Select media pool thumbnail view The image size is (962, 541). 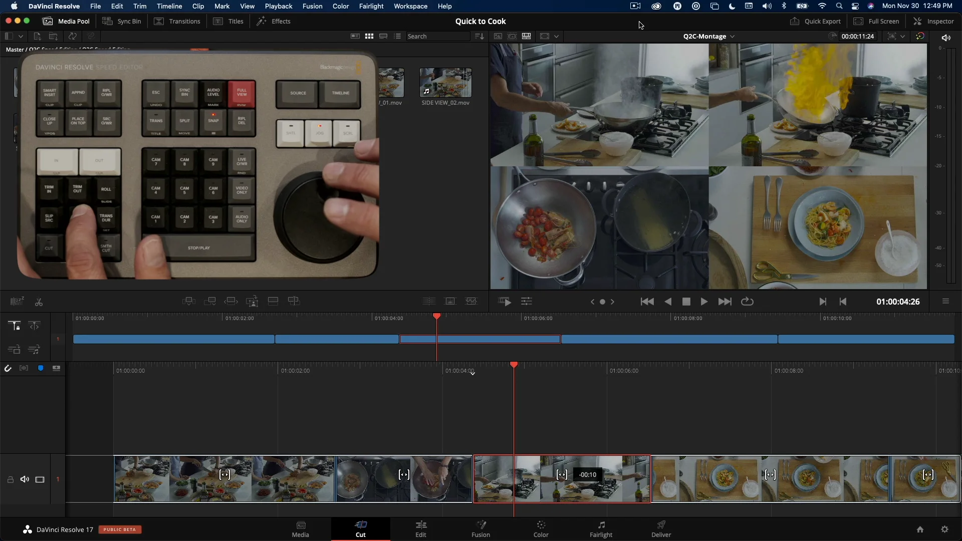click(x=369, y=36)
